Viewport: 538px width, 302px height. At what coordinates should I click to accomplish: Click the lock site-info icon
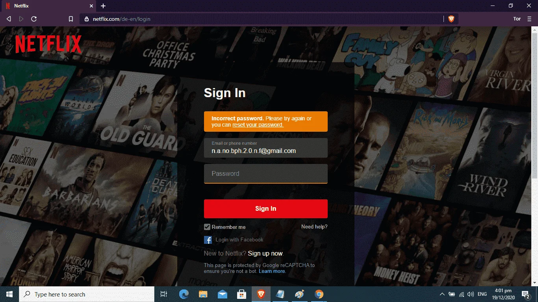point(87,19)
